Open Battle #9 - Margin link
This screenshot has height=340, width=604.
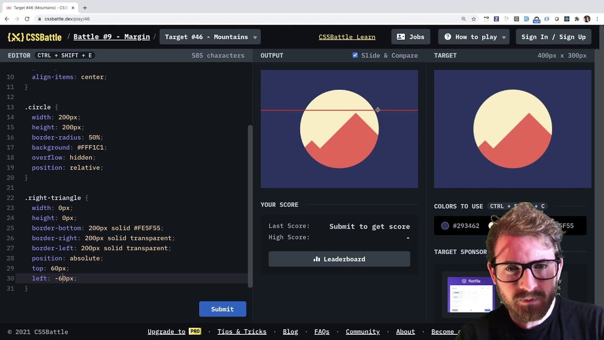(x=112, y=37)
